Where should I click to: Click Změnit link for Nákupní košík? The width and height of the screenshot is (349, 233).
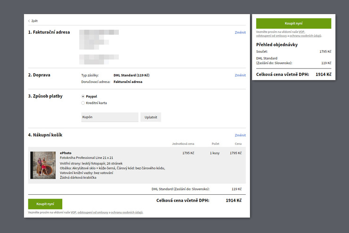(x=240, y=135)
